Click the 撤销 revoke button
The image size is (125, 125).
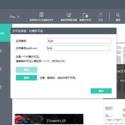tap(26, 78)
